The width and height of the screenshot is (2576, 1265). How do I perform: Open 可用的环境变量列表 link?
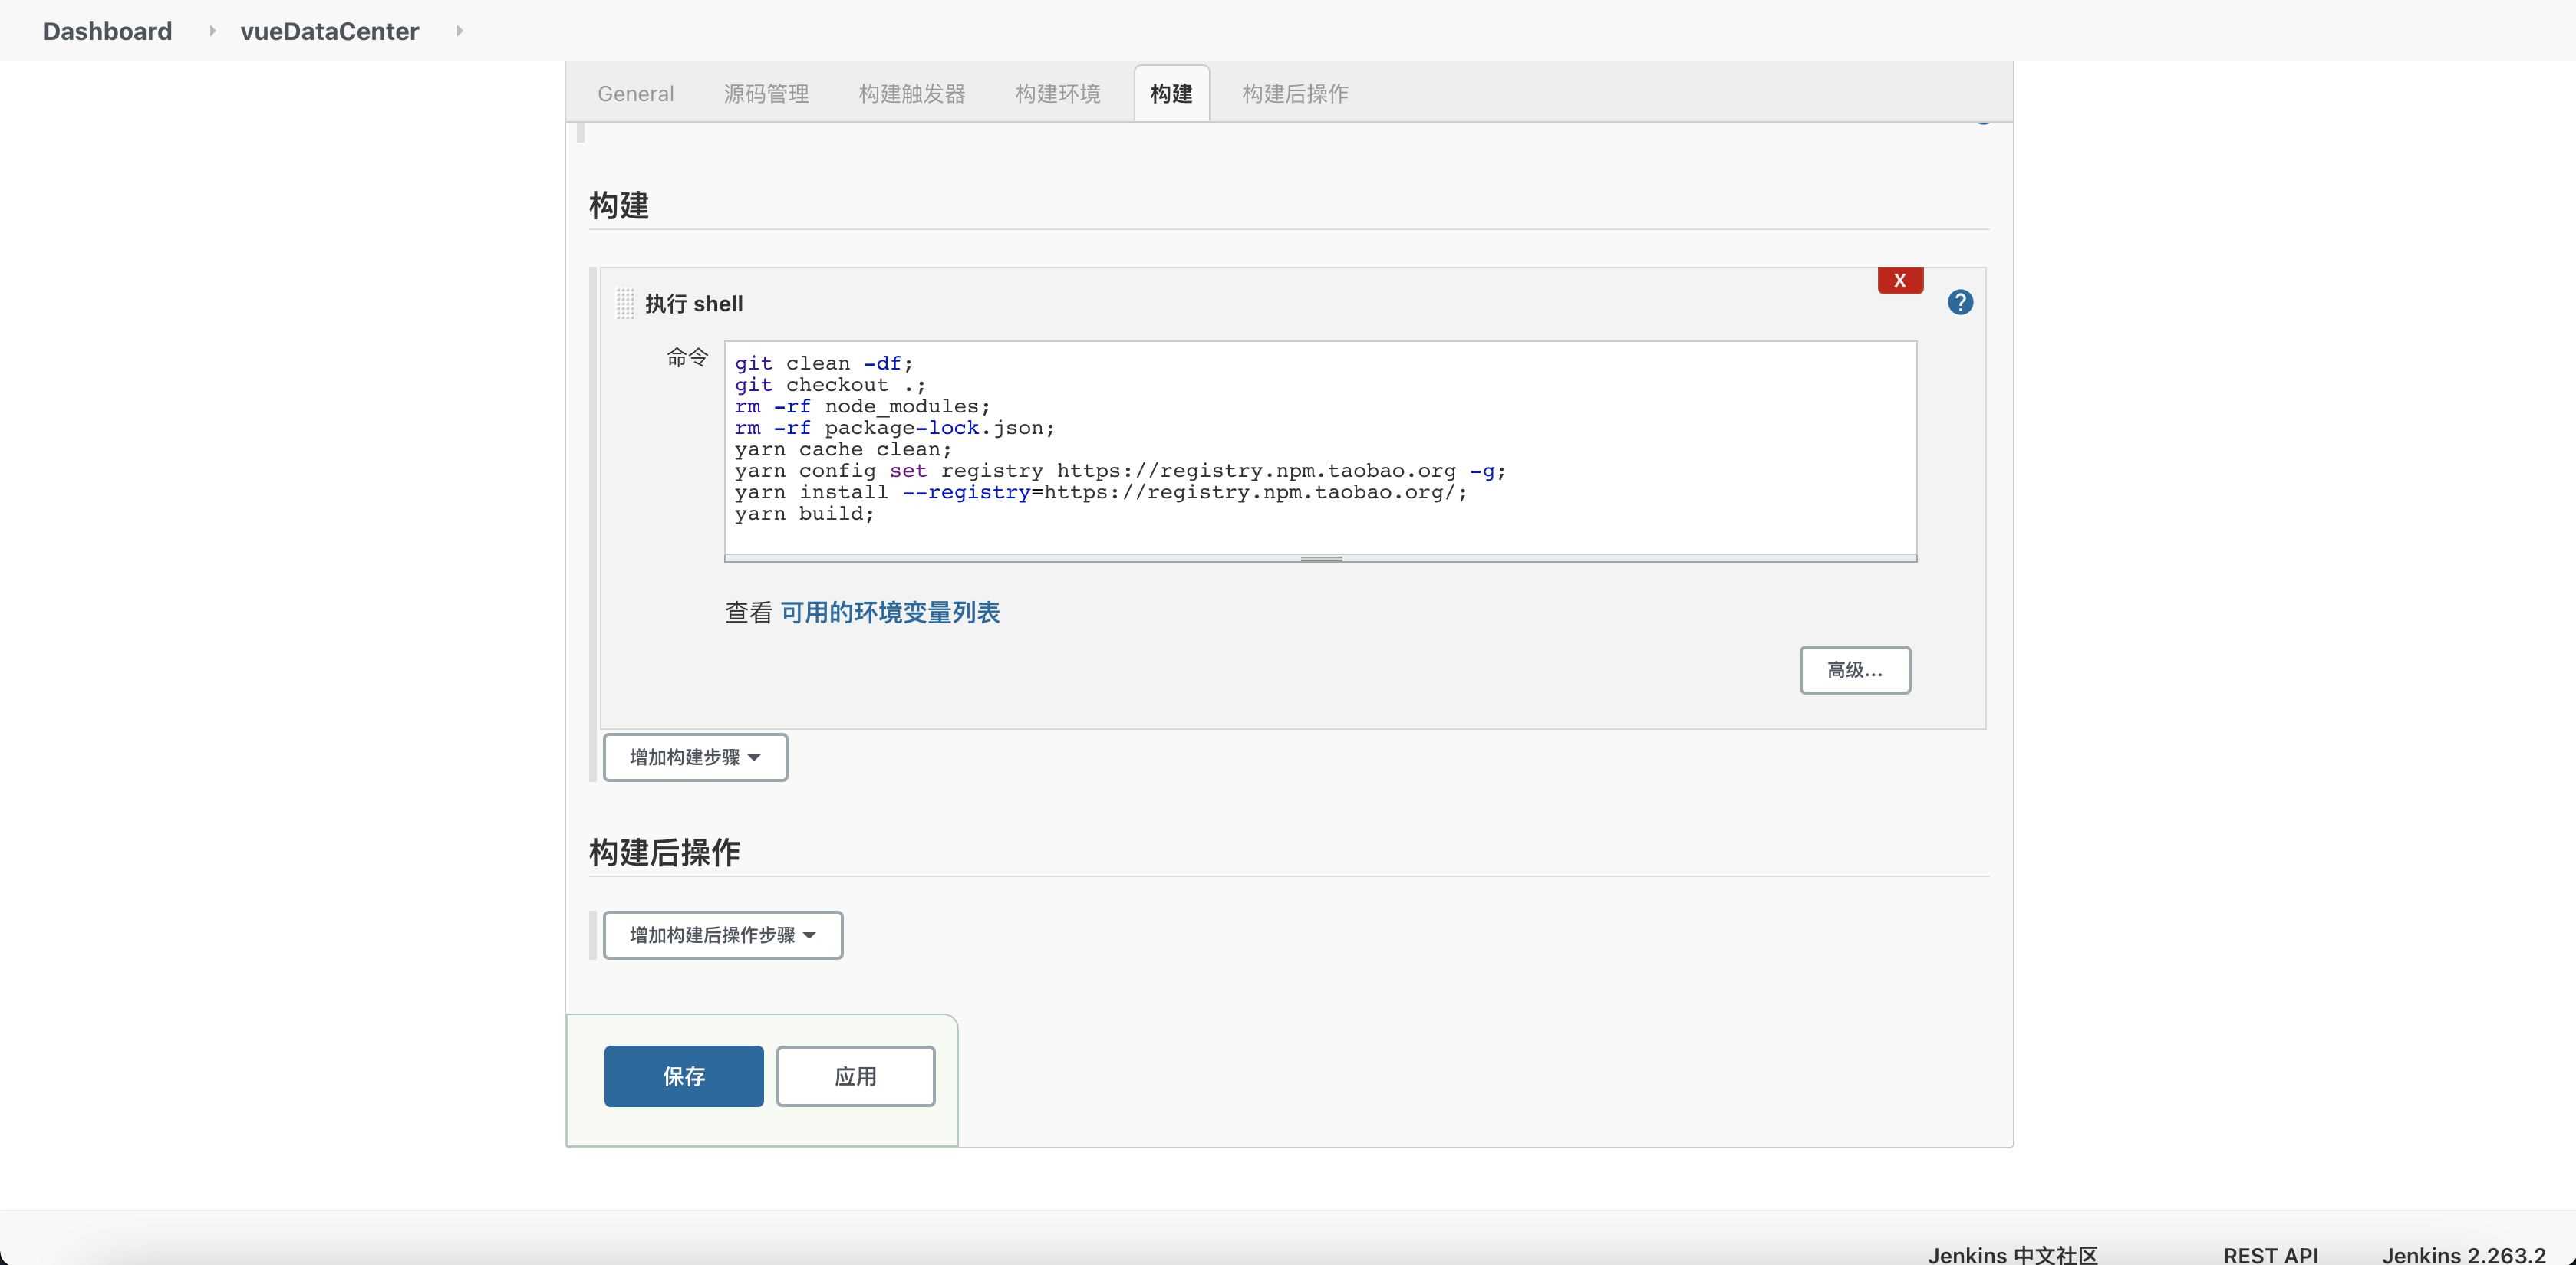pyautogui.click(x=890, y=613)
